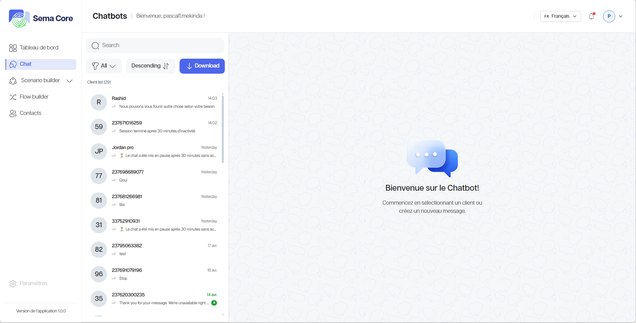
Task: Open the user account menu chevron
Action: coord(621,16)
